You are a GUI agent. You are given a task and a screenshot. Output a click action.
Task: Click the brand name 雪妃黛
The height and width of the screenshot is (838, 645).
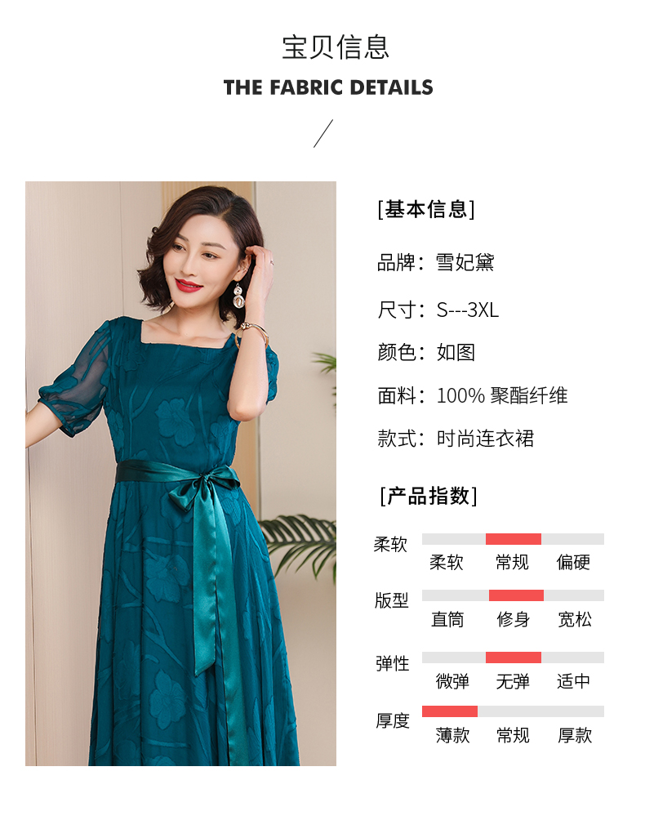pos(465,262)
